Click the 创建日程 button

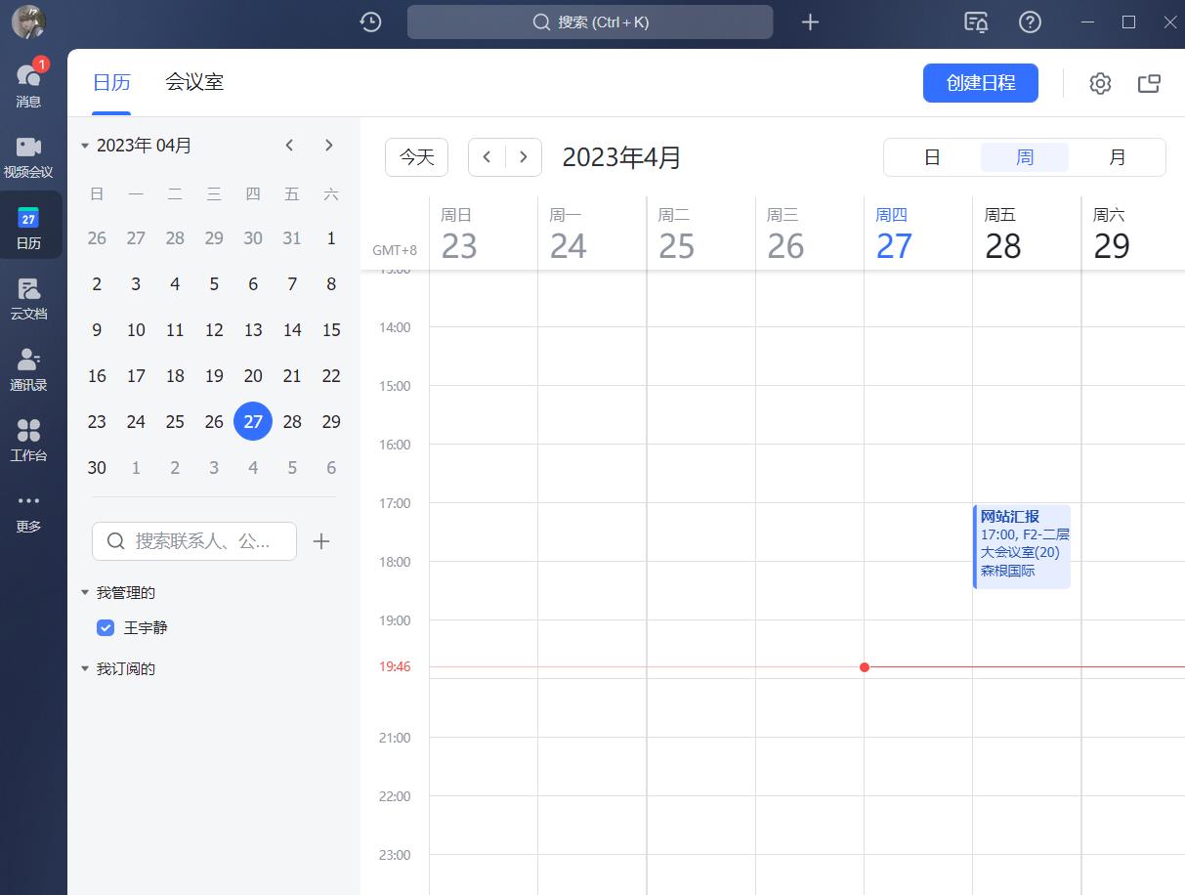coord(980,83)
